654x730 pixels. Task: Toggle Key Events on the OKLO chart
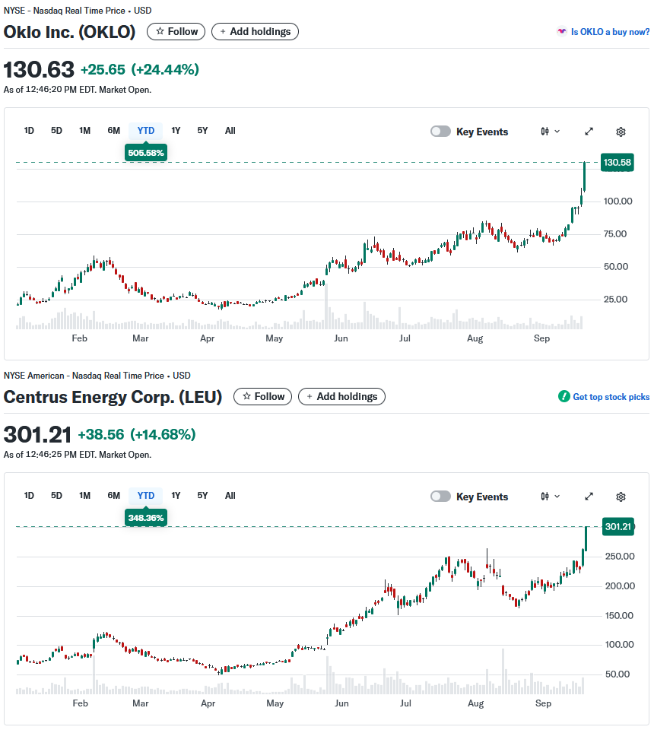[x=440, y=132]
